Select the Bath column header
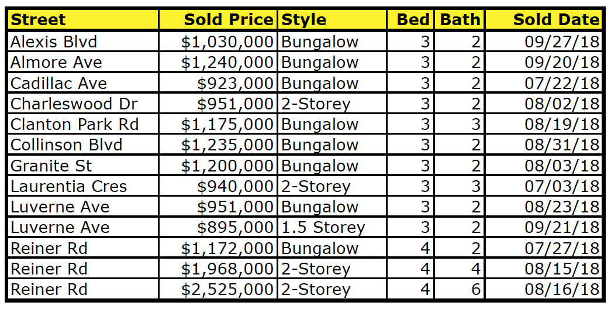The height and width of the screenshot is (309, 611). pos(460,19)
